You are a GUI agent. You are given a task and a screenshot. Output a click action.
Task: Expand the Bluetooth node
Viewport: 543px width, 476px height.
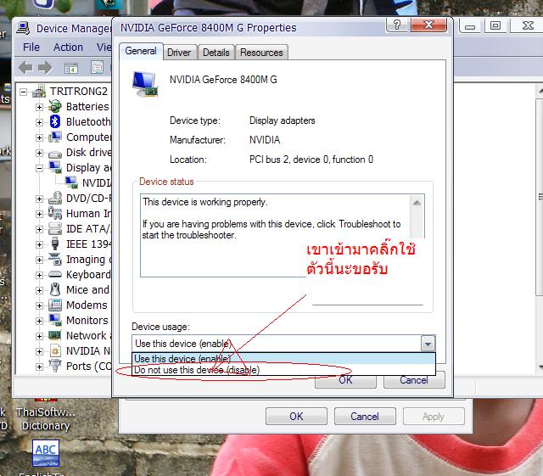(x=39, y=122)
